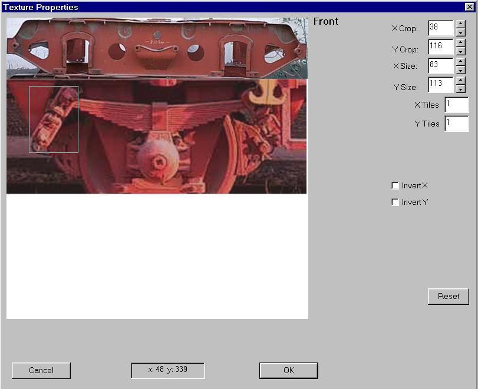Click the X Crop decrease arrow

461,32
